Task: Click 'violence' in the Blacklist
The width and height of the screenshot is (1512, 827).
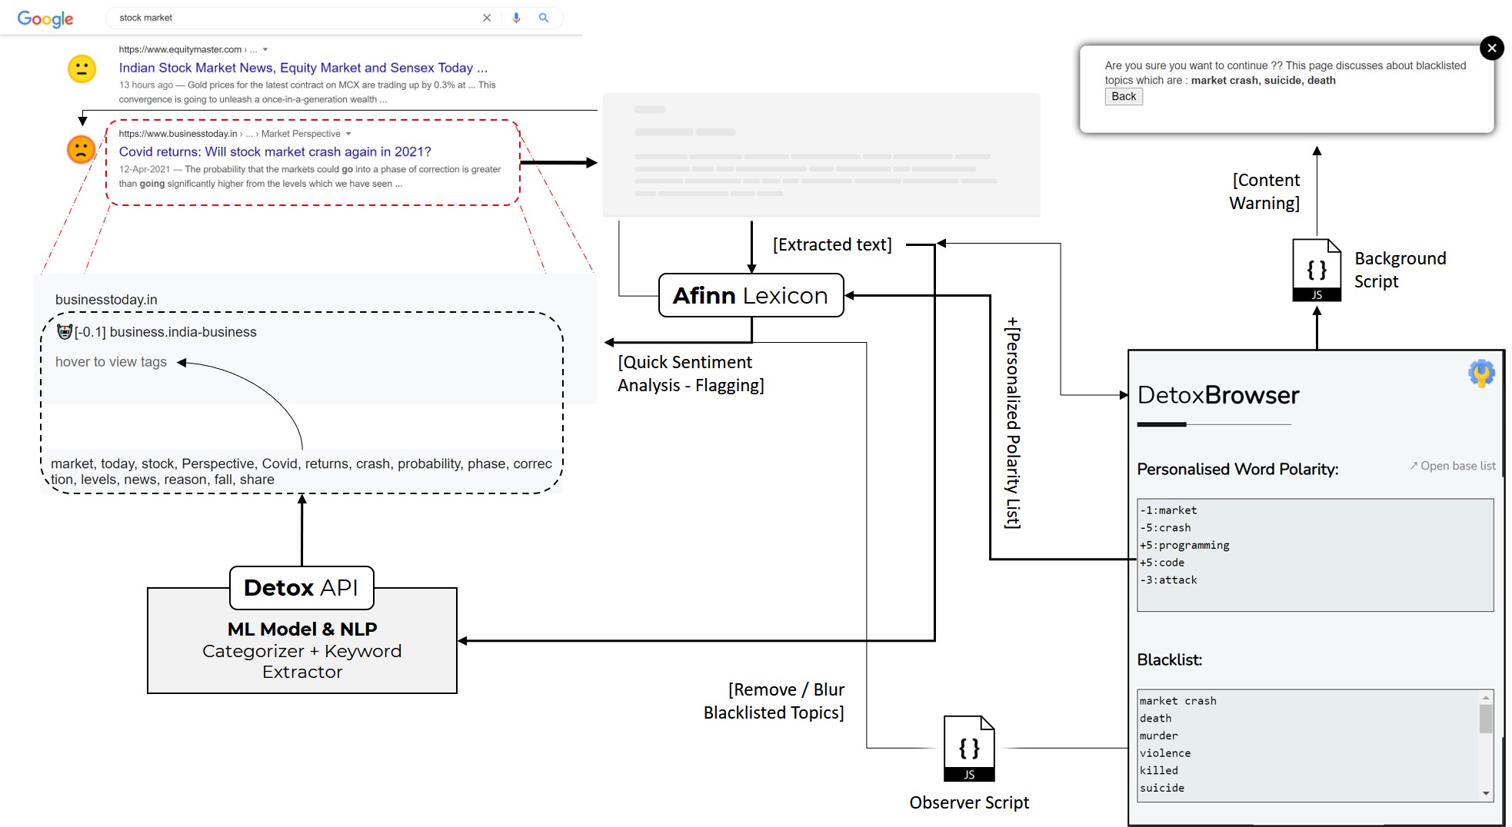Action: tap(1165, 753)
